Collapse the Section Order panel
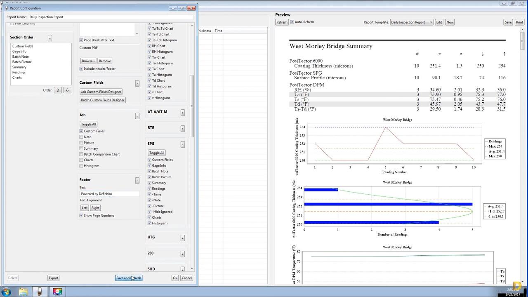 pyautogui.click(x=50, y=38)
